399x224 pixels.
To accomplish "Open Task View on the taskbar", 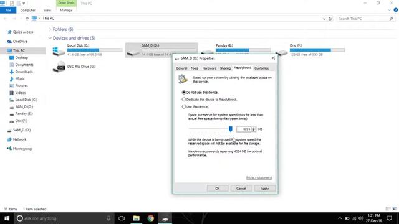I will (x=122, y=218).
